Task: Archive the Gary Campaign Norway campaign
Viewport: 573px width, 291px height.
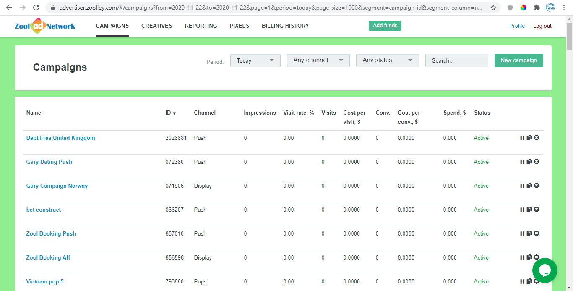Action: click(536, 185)
